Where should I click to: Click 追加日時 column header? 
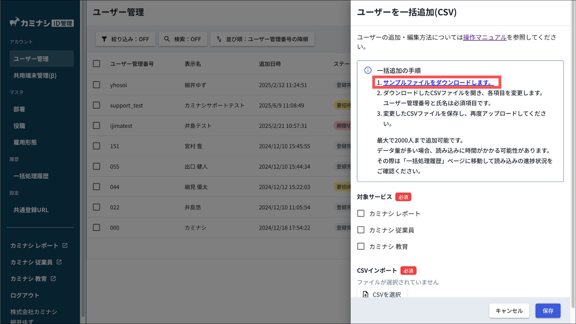pyautogui.click(x=270, y=64)
